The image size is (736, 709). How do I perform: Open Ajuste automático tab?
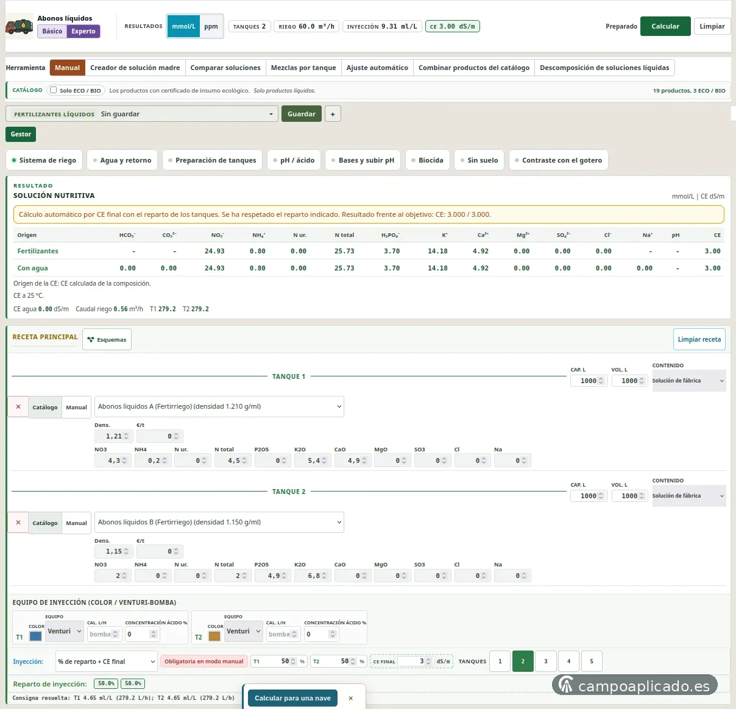(377, 68)
